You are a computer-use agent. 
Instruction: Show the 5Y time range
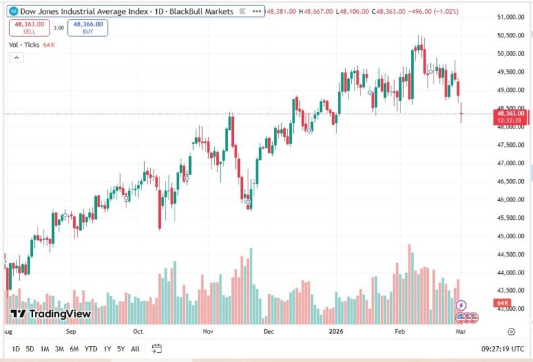tap(121, 349)
